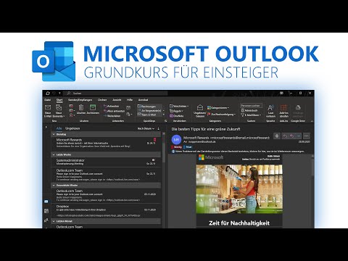This screenshot has height=261, width=348.
Task: Expand the folder pane arrow
Action: (46, 127)
